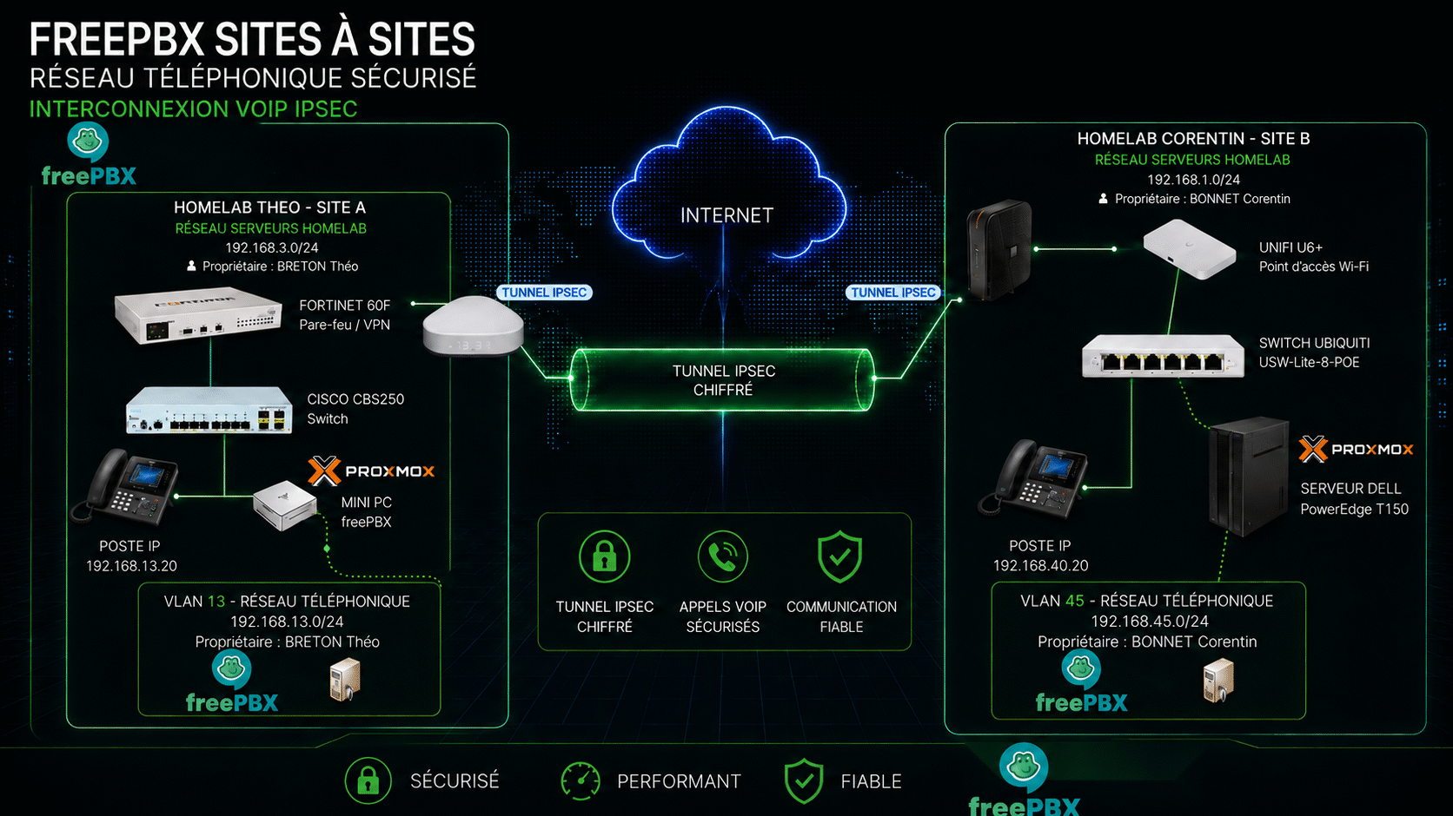Click the Proxmox logo on Site A

click(371, 471)
